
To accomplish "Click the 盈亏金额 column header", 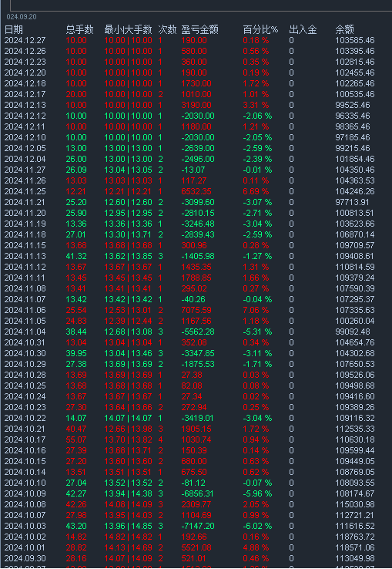I will click(x=199, y=29).
